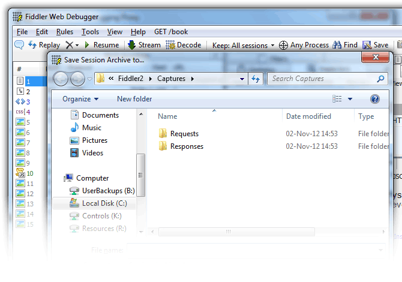Select the Responses folder
Image resolution: width=402 pixels, height=282 pixels.
[181, 146]
